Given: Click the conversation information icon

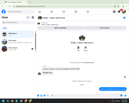Looking at the screenshot, I should pyautogui.click(x=124, y=18).
